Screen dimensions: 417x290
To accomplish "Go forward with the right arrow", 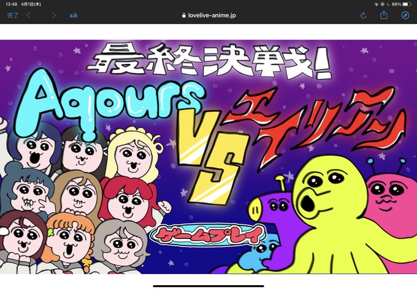I will coord(54,15).
